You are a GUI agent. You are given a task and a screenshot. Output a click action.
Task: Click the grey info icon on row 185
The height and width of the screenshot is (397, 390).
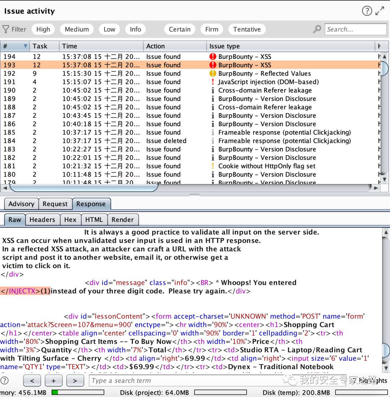213,132
